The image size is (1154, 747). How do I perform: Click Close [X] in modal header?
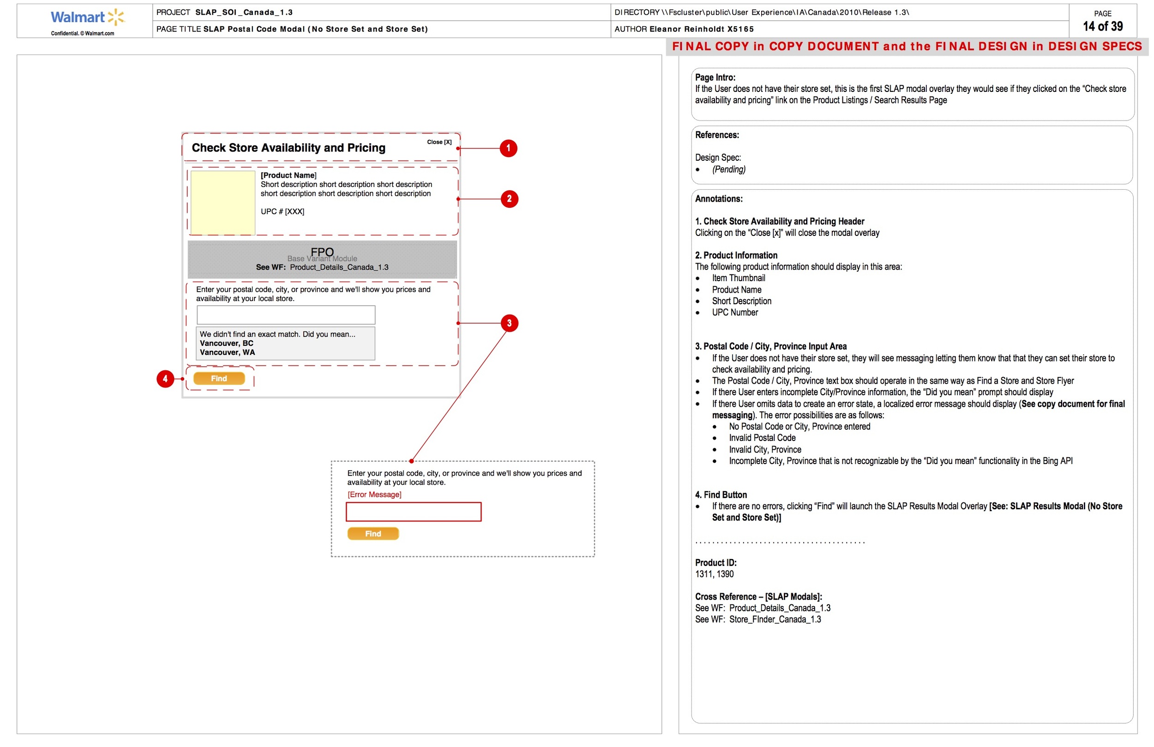(x=439, y=142)
